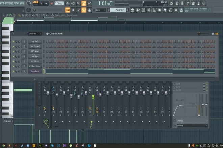Open the help question mark icon

[188, 3]
